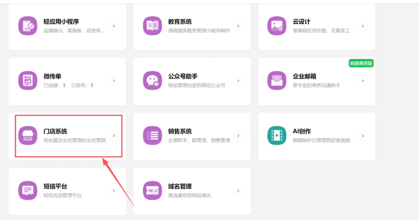Click the text 课程题库教务管理小程序制作
This screenshot has height=220, width=419.
pyautogui.click(x=199, y=31)
